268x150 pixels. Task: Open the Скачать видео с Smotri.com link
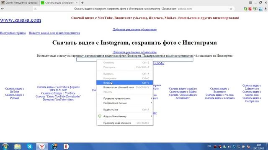(x=252, y=93)
